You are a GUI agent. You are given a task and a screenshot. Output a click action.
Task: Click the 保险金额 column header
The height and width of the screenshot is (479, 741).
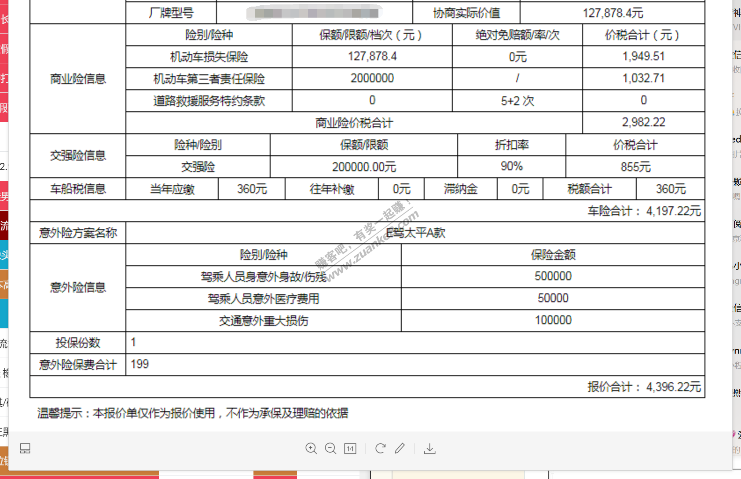click(x=553, y=255)
